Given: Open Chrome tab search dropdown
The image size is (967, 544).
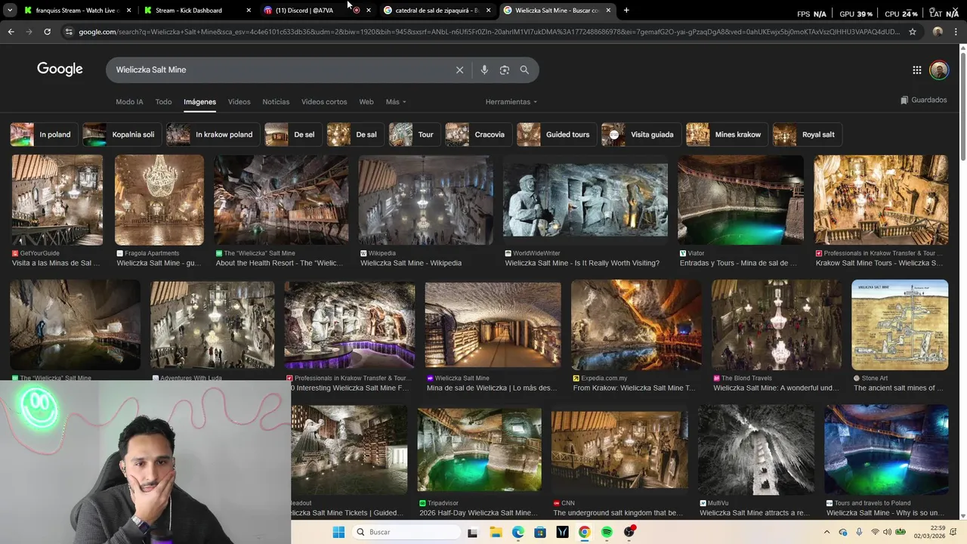Looking at the screenshot, I should pos(9,11).
